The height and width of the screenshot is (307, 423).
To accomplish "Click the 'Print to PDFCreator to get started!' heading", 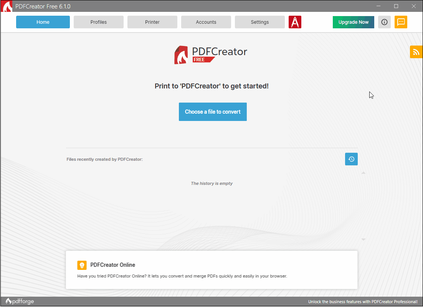I will point(211,86).
